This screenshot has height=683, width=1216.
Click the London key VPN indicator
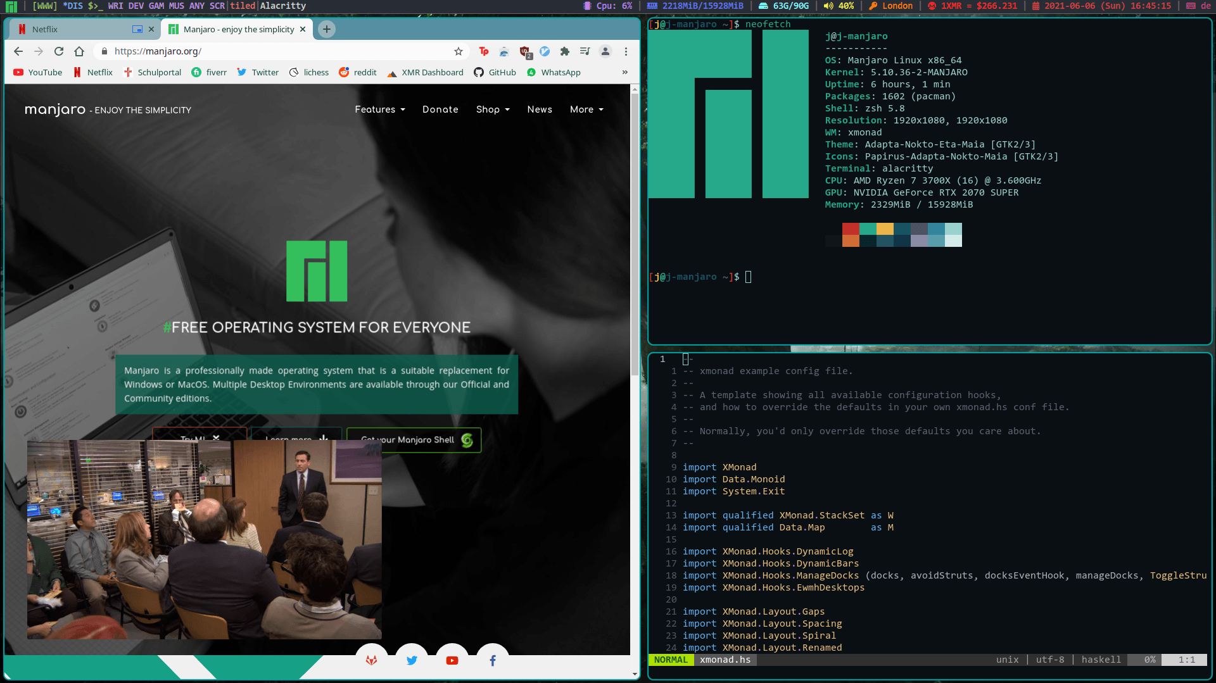(x=890, y=6)
